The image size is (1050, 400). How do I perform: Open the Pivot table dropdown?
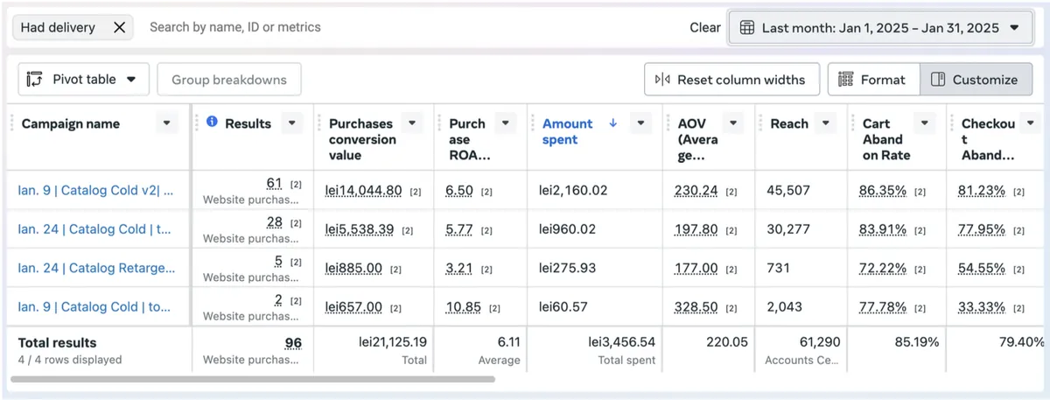83,79
